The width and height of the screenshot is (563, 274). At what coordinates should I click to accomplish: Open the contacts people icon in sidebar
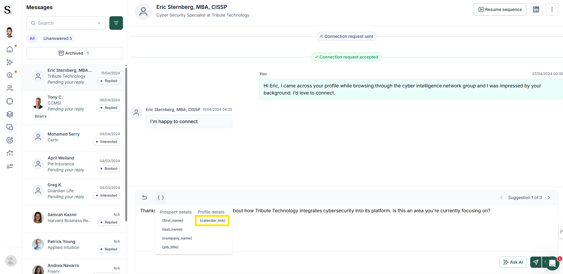(x=10, y=88)
